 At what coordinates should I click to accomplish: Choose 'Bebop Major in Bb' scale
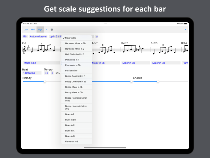click(x=76, y=87)
